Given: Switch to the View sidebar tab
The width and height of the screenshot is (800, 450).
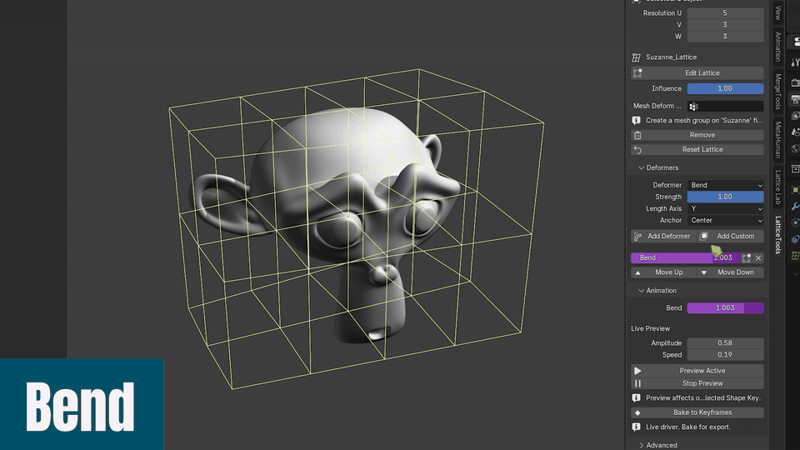Looking at the screenshot, I should pyautogui.click(x=777, y=12).
